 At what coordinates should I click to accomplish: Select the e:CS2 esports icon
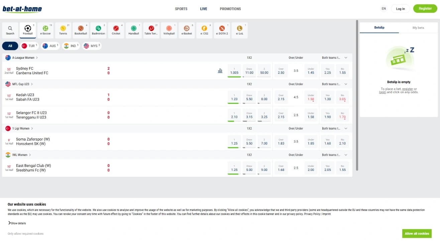(204, 30)
